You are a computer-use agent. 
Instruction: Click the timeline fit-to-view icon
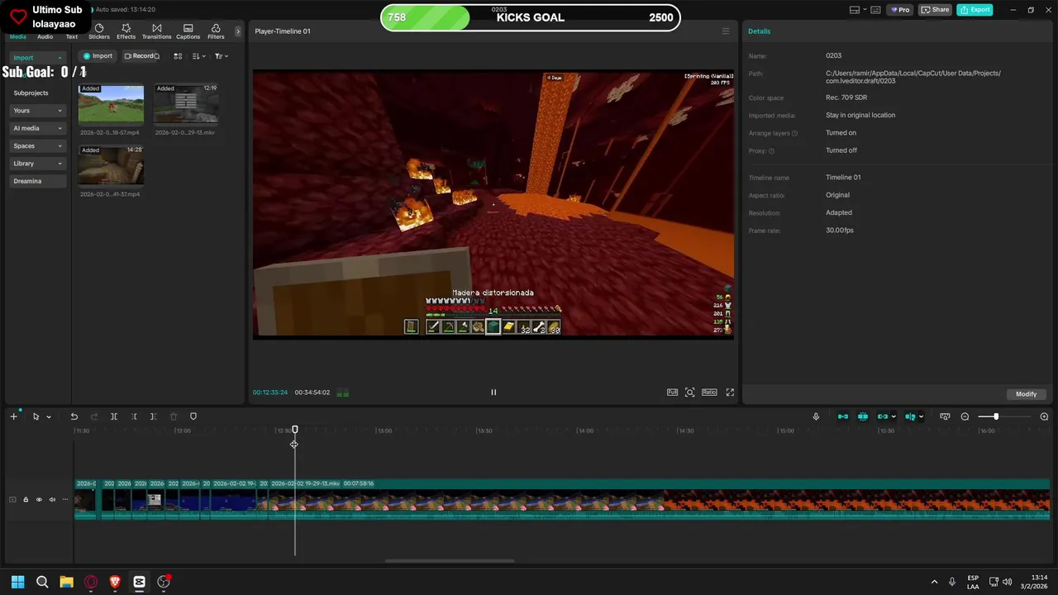[x=945, y=416]
